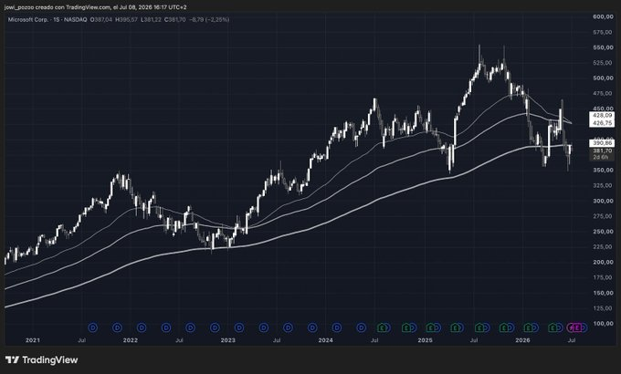Click the last standalone dividend marker before Jul 2024
The width and height of the screenshot is (621, 374).
[x=362, y=327]
